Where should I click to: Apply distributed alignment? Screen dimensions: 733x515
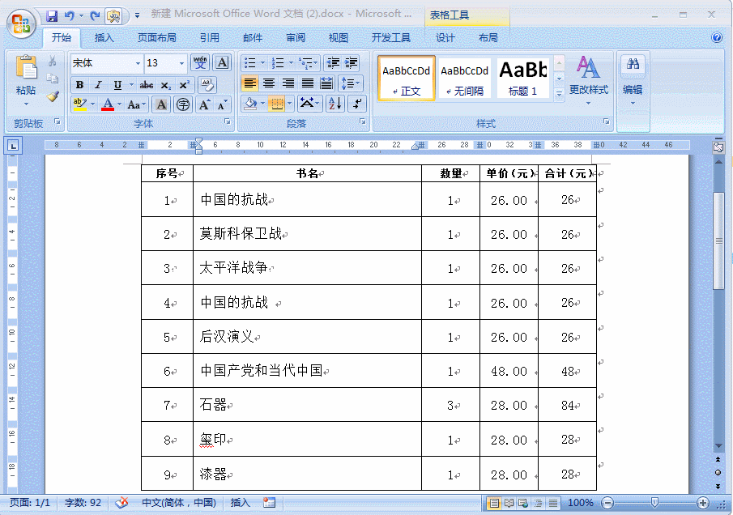click(326, 83)
